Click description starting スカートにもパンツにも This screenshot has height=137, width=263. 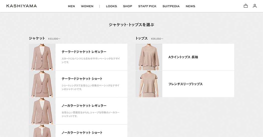pyautogui.click(x=91, y=61)
